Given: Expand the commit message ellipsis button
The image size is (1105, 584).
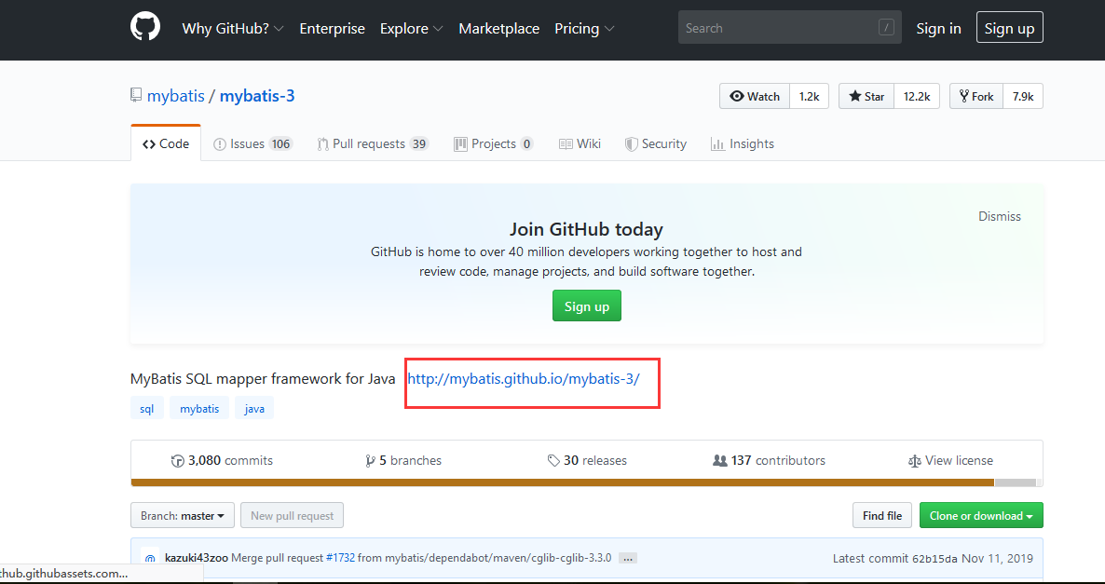Looking at the screenshot, I should point(628,559).
